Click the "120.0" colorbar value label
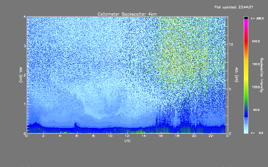The height and width of the screenshot is (167, 268). tap(256, 87)
